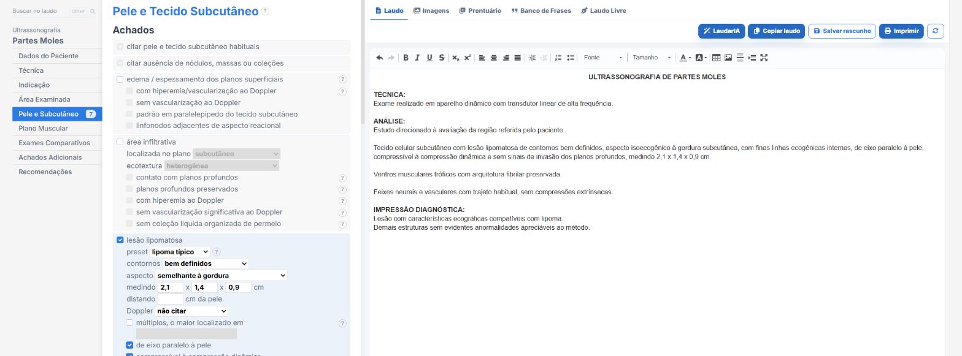
Task: Open the preset lipoma típico dropdown
Action: coord(180,252)
